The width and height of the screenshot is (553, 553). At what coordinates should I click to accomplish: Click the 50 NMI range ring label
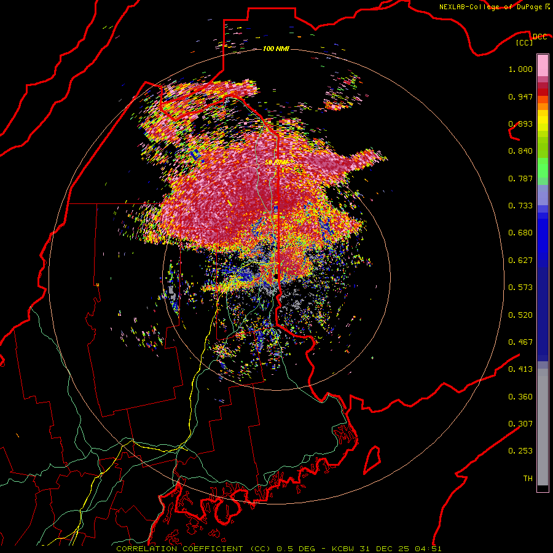[276, 162]
